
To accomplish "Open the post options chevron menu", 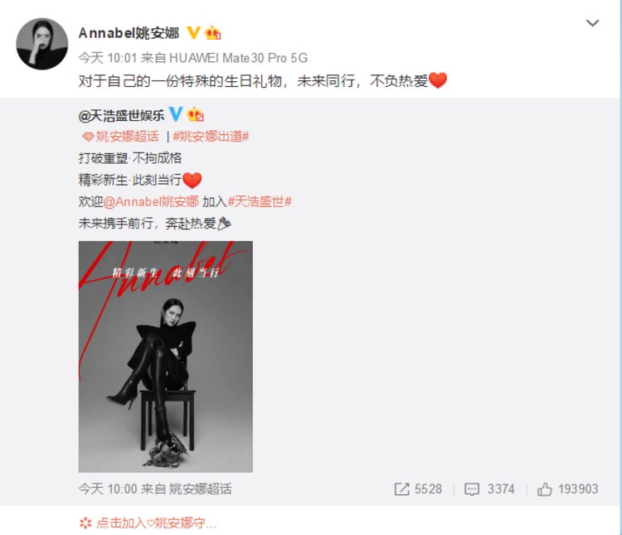I will tap(592, 23).
